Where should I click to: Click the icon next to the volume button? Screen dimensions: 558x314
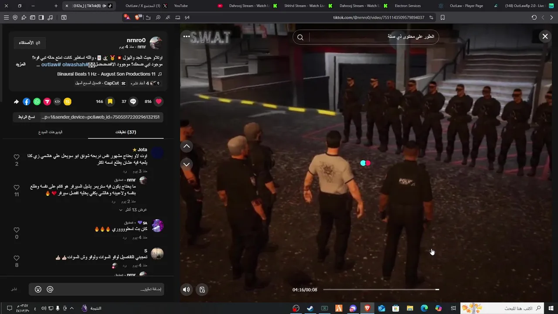point(202,290)
